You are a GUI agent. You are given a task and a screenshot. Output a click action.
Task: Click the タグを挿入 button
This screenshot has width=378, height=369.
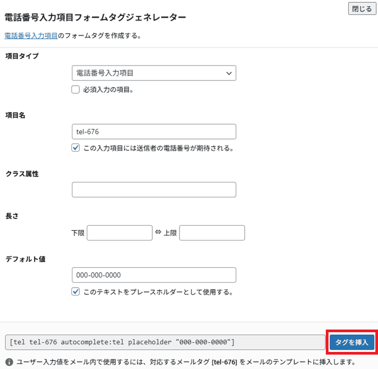tap(352, 342)
